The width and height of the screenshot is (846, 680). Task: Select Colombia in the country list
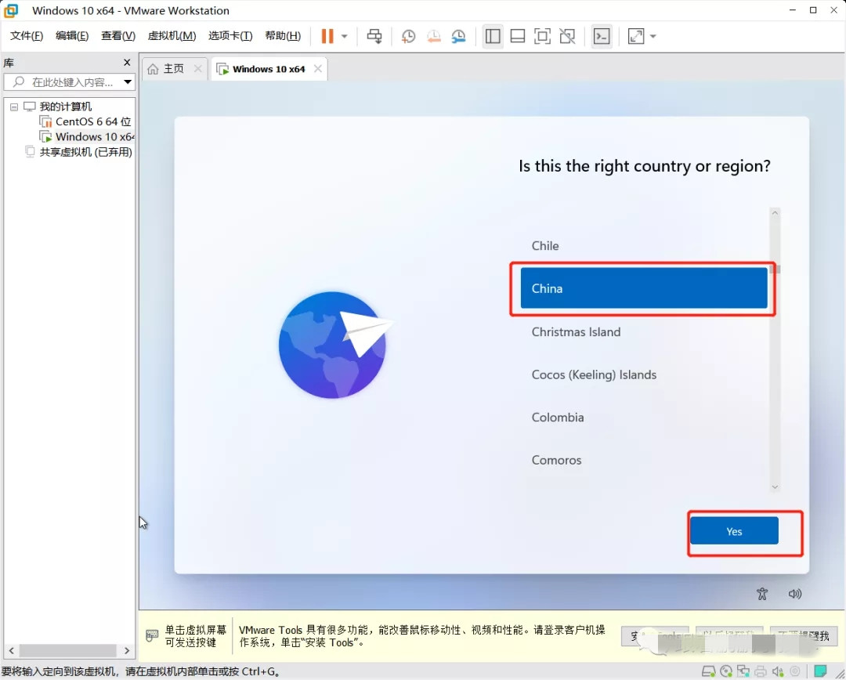tap(558, 418)
